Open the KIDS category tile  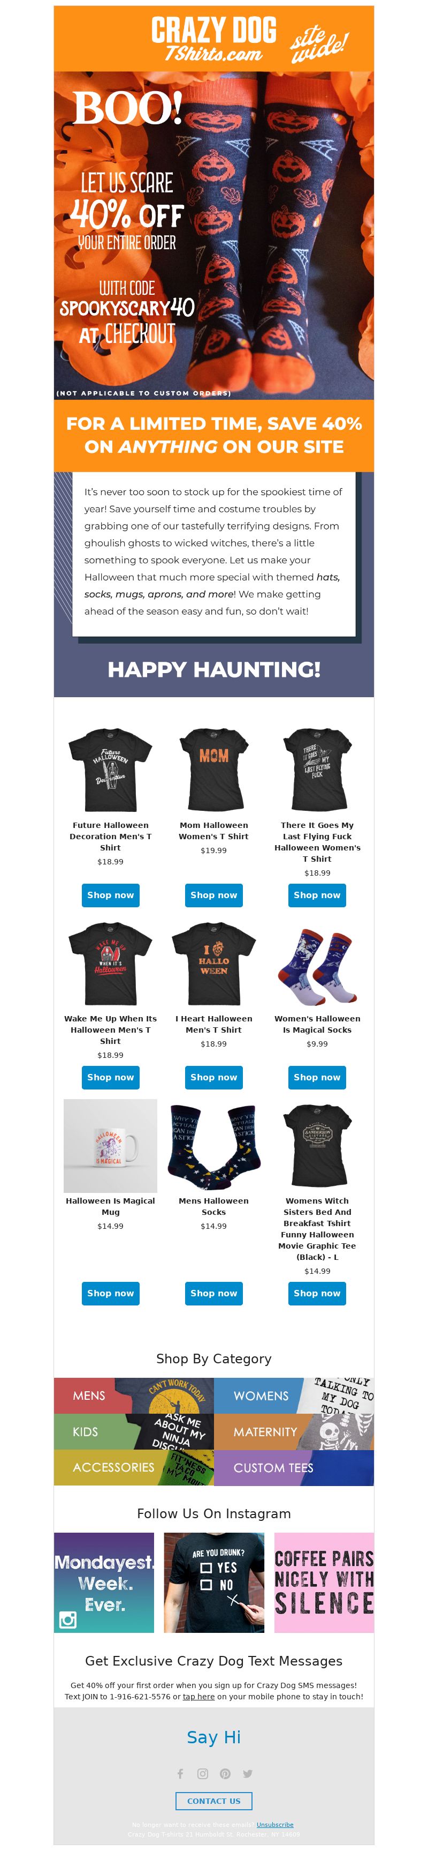[134, 1431]
